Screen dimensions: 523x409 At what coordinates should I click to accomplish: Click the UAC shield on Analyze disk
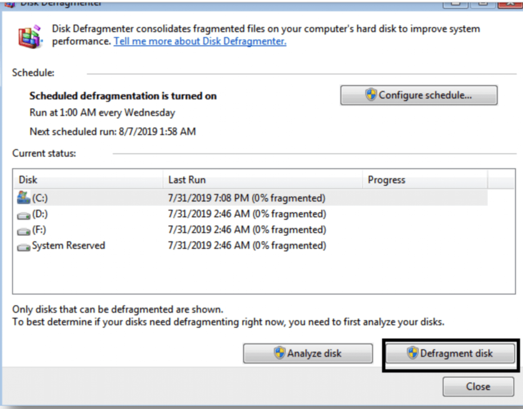[x=280, y=353]
